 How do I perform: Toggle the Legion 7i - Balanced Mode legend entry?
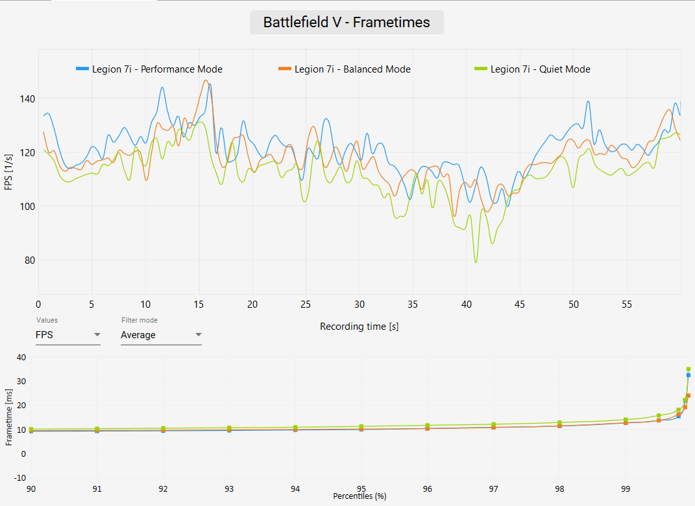[x=345, y=69]
